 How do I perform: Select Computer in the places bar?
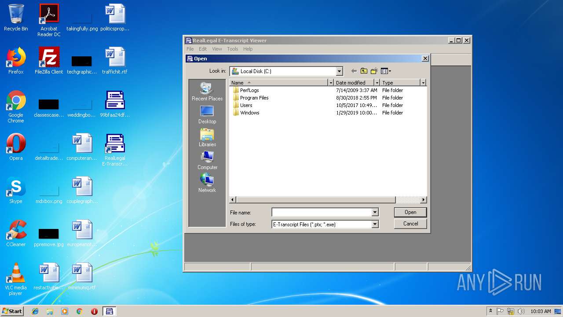tap(207, 161)
